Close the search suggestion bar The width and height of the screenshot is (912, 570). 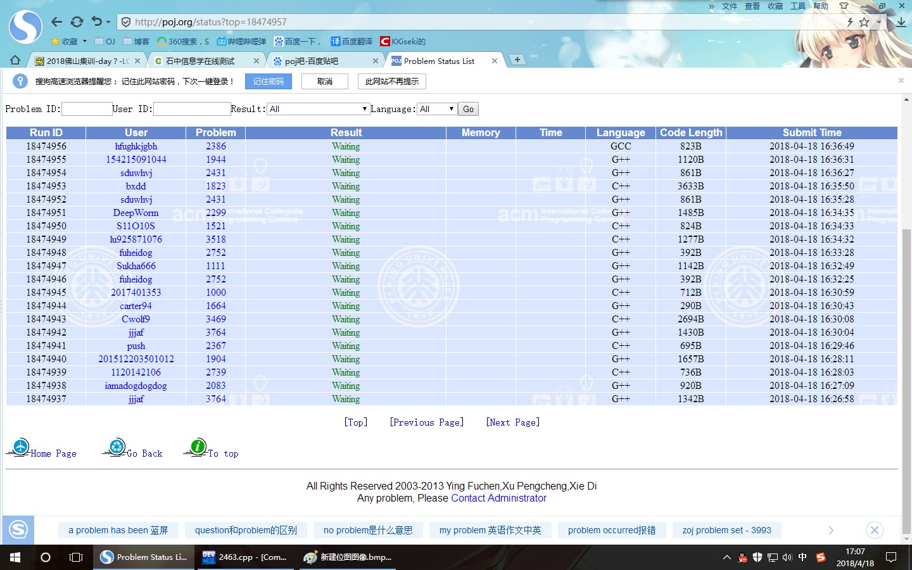point(875,530)
